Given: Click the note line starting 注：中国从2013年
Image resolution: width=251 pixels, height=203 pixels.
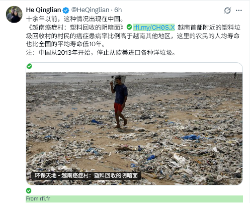Looking at the screenshot, I should click(101, 53).
